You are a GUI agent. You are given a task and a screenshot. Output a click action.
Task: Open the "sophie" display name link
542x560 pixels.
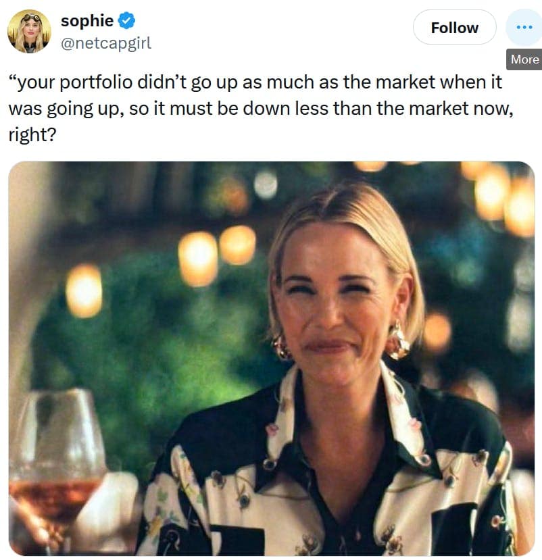pyautogui.click(x=87, y=21)
